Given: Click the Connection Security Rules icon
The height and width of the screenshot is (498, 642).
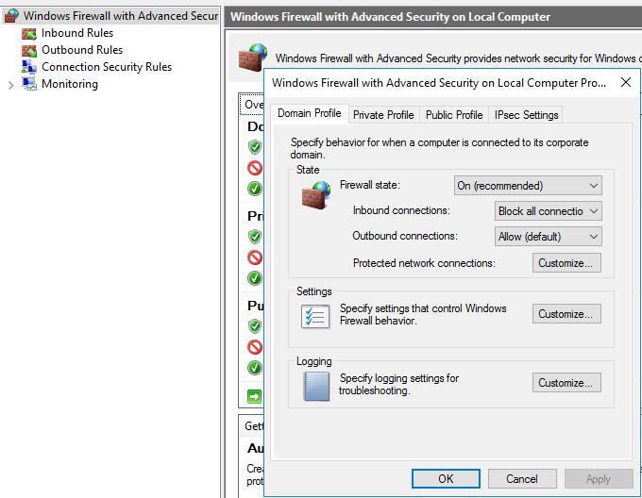Looking at the screenshot, I should tap(29, 68).
